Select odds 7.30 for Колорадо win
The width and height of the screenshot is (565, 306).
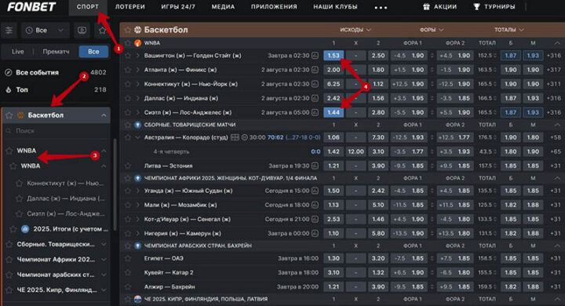(x=378, y=137)
